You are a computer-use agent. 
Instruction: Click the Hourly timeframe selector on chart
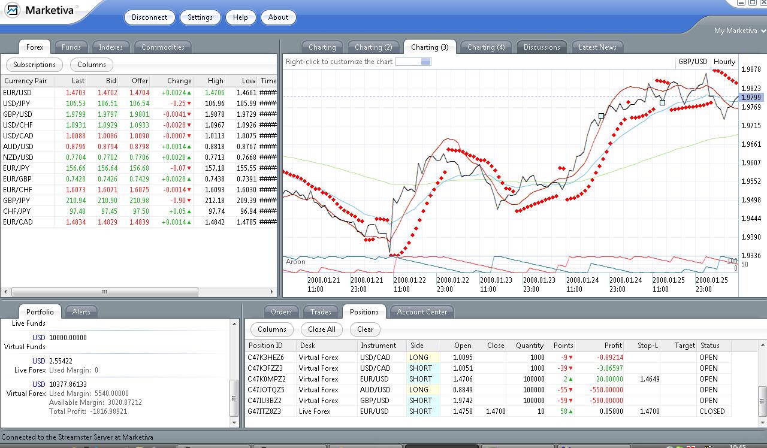724,62
